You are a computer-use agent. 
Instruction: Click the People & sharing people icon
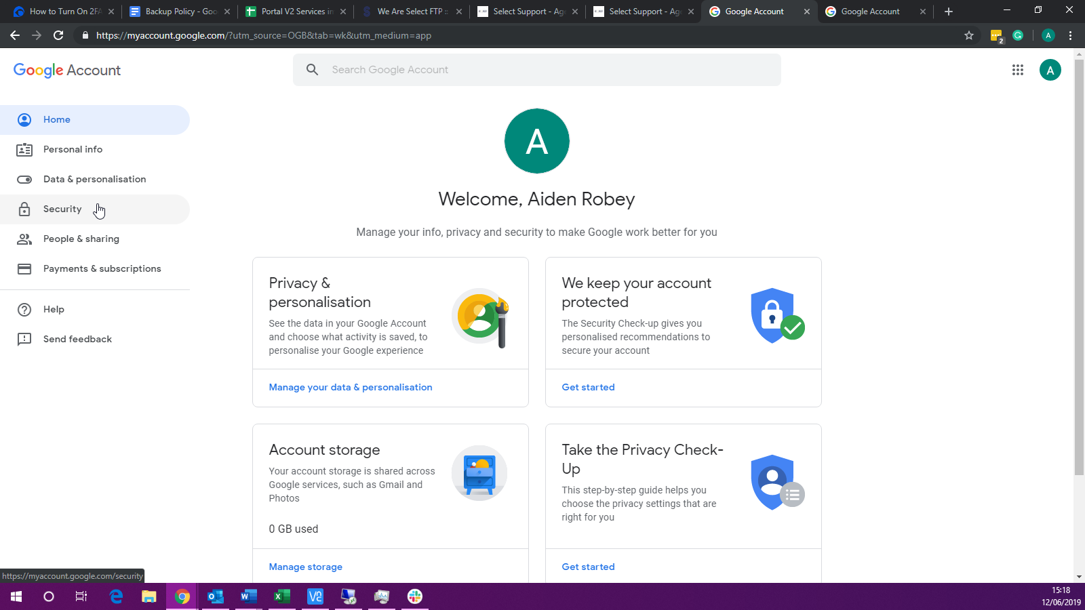24,239
